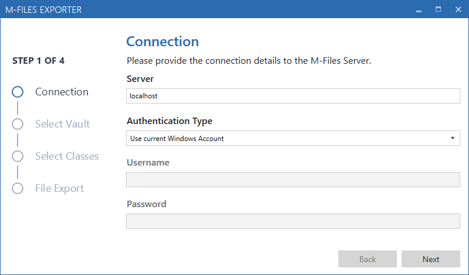Go to the Connection step label
The height and width of the screenshot is (275, 469).
pos(62,92)
